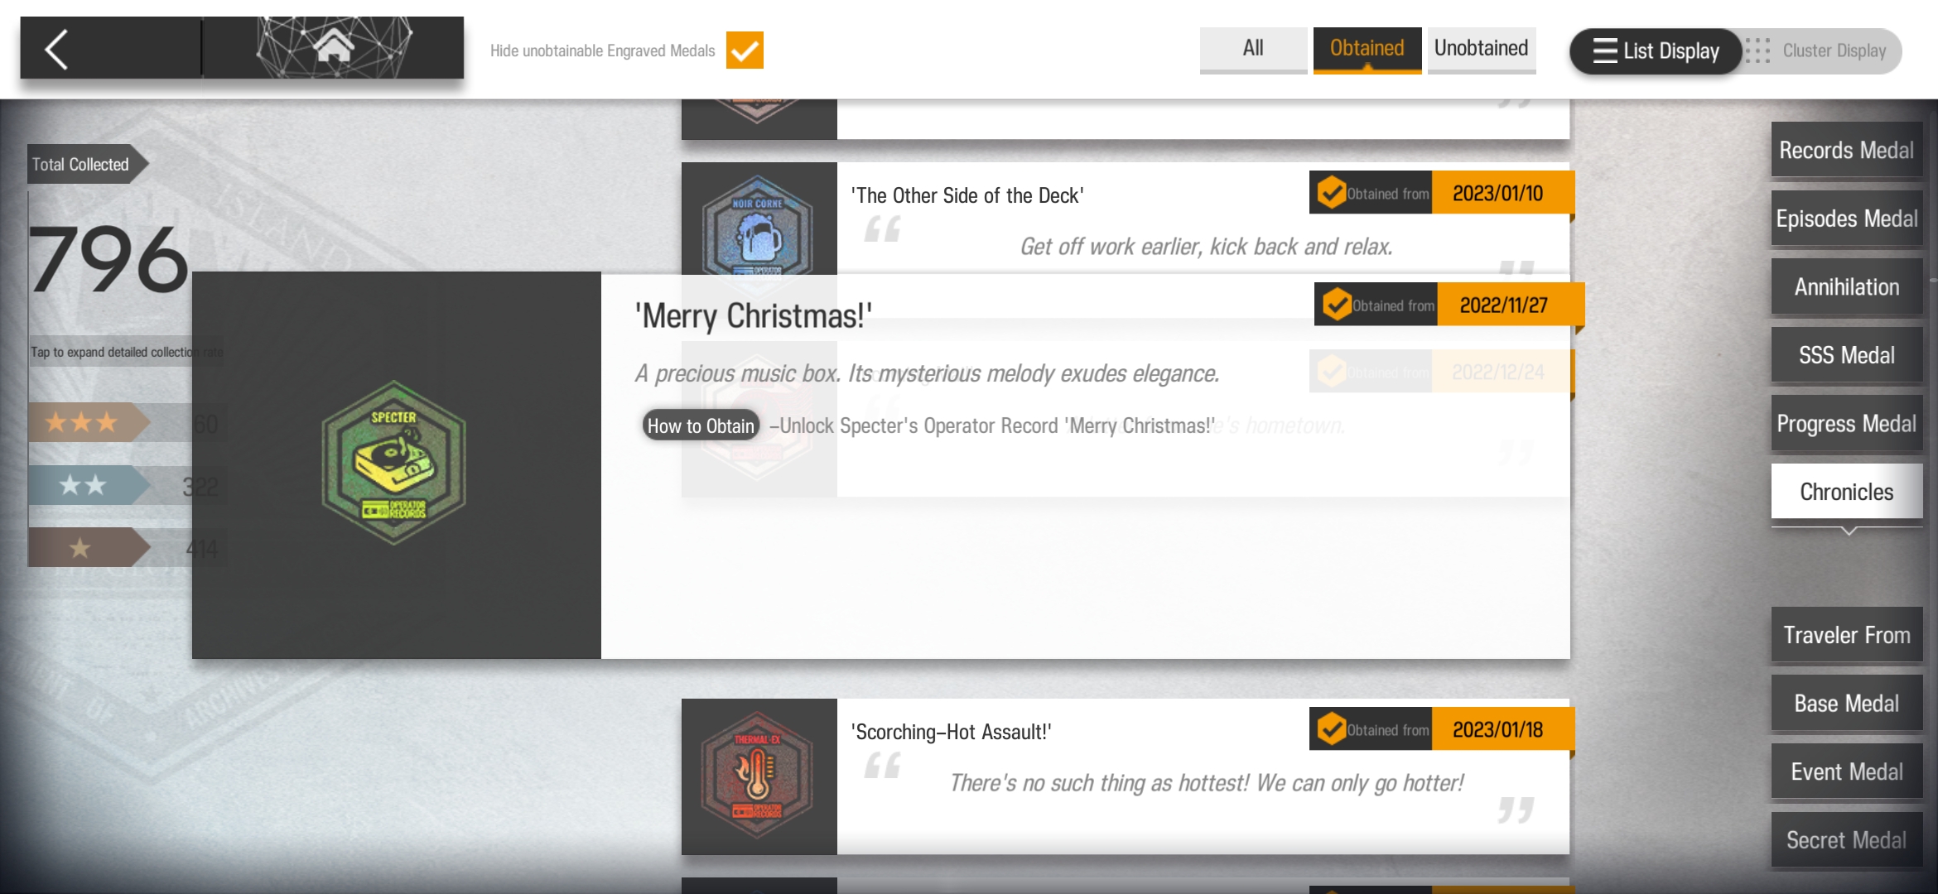Click the total collected count 796

pos(109,259)
